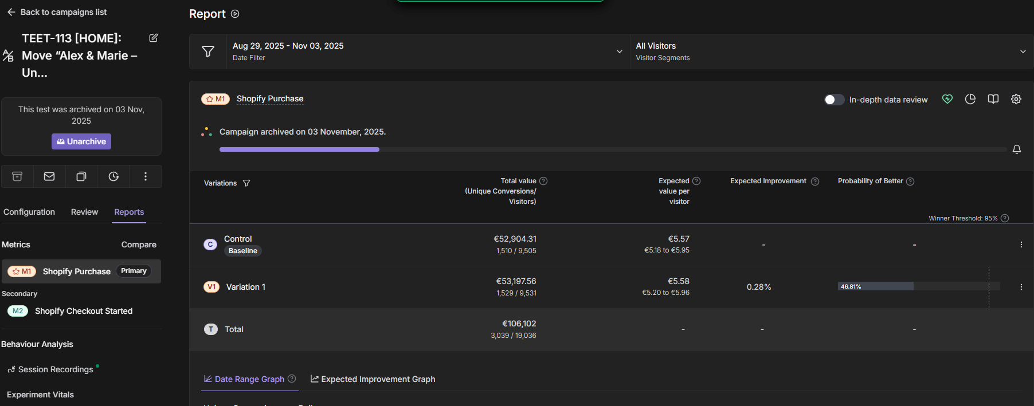Click the history clock icon in toolbar
The height and width of the screenshot is (406, 1034).
pyautogui.click(x=113, y=176)
